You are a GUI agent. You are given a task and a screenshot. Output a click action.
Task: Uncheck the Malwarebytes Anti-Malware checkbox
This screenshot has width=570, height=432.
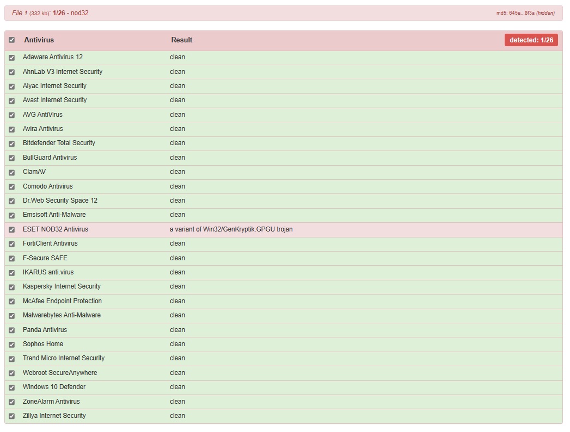click(11, 316)
